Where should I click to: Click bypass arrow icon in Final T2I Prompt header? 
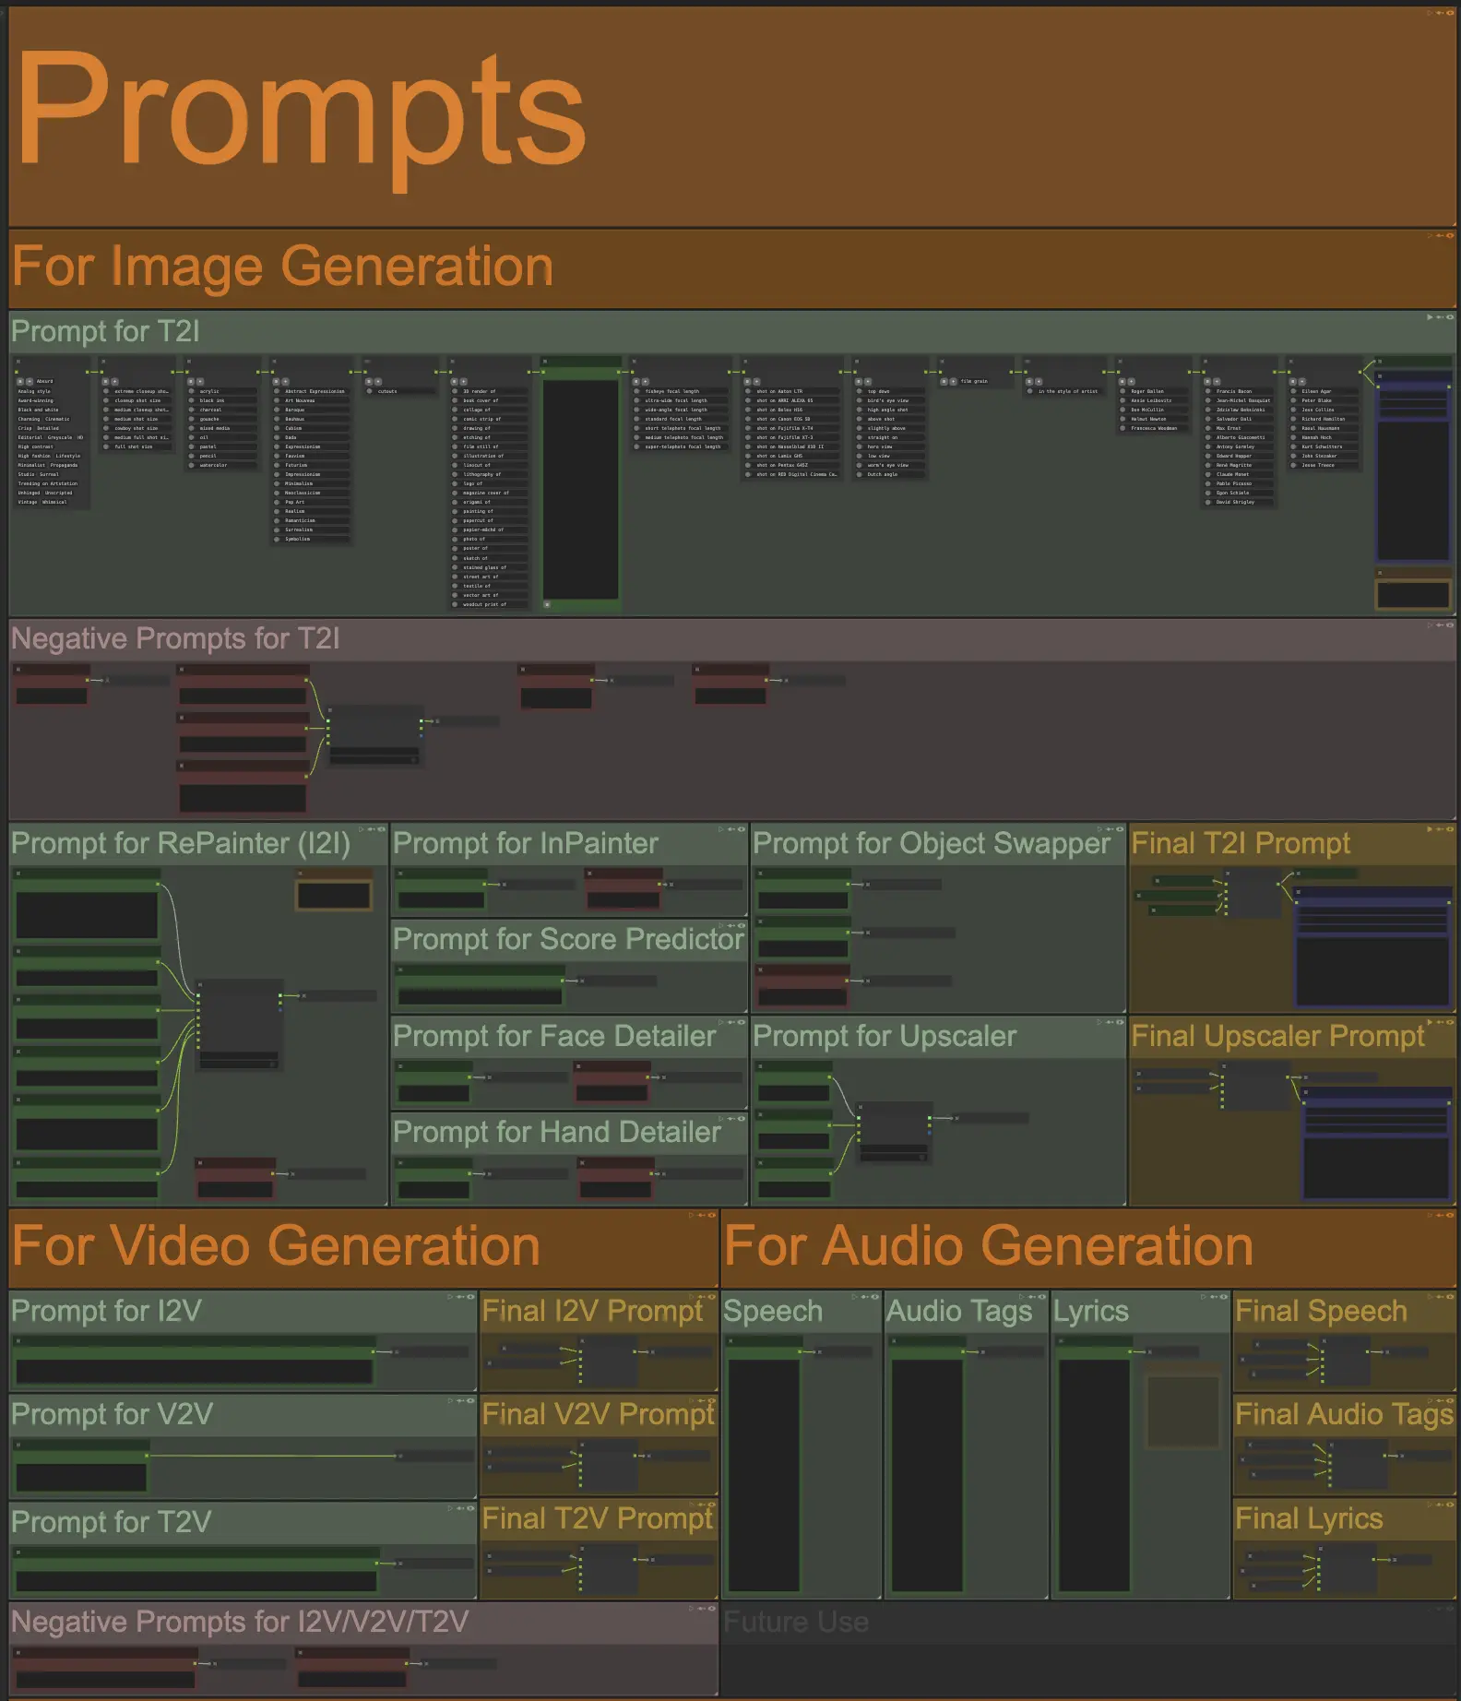click(x=1441, y=829)
